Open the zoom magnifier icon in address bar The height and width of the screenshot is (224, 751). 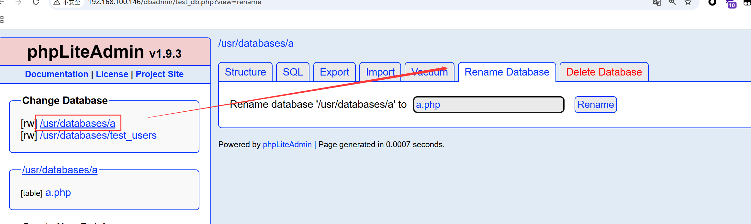(x=672, y=3)
